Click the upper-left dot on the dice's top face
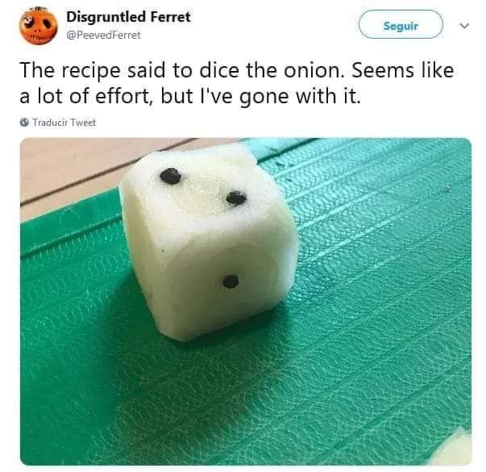486x472 pixels. [170, 176]
